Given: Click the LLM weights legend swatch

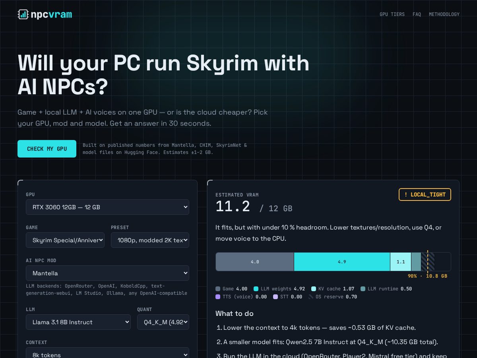Looking at the screenshot, I should pyautogui.click(x=256, y=289).
